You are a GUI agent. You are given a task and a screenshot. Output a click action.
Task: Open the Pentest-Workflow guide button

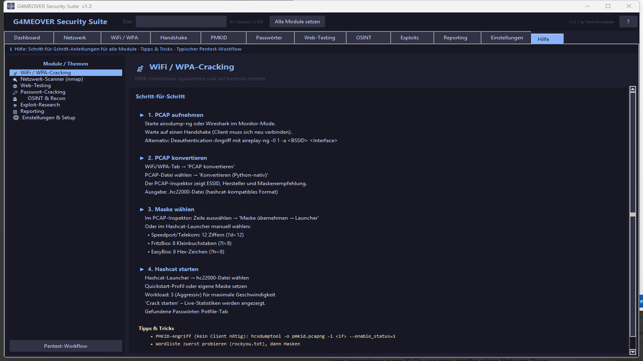click(x=66, y=346)
